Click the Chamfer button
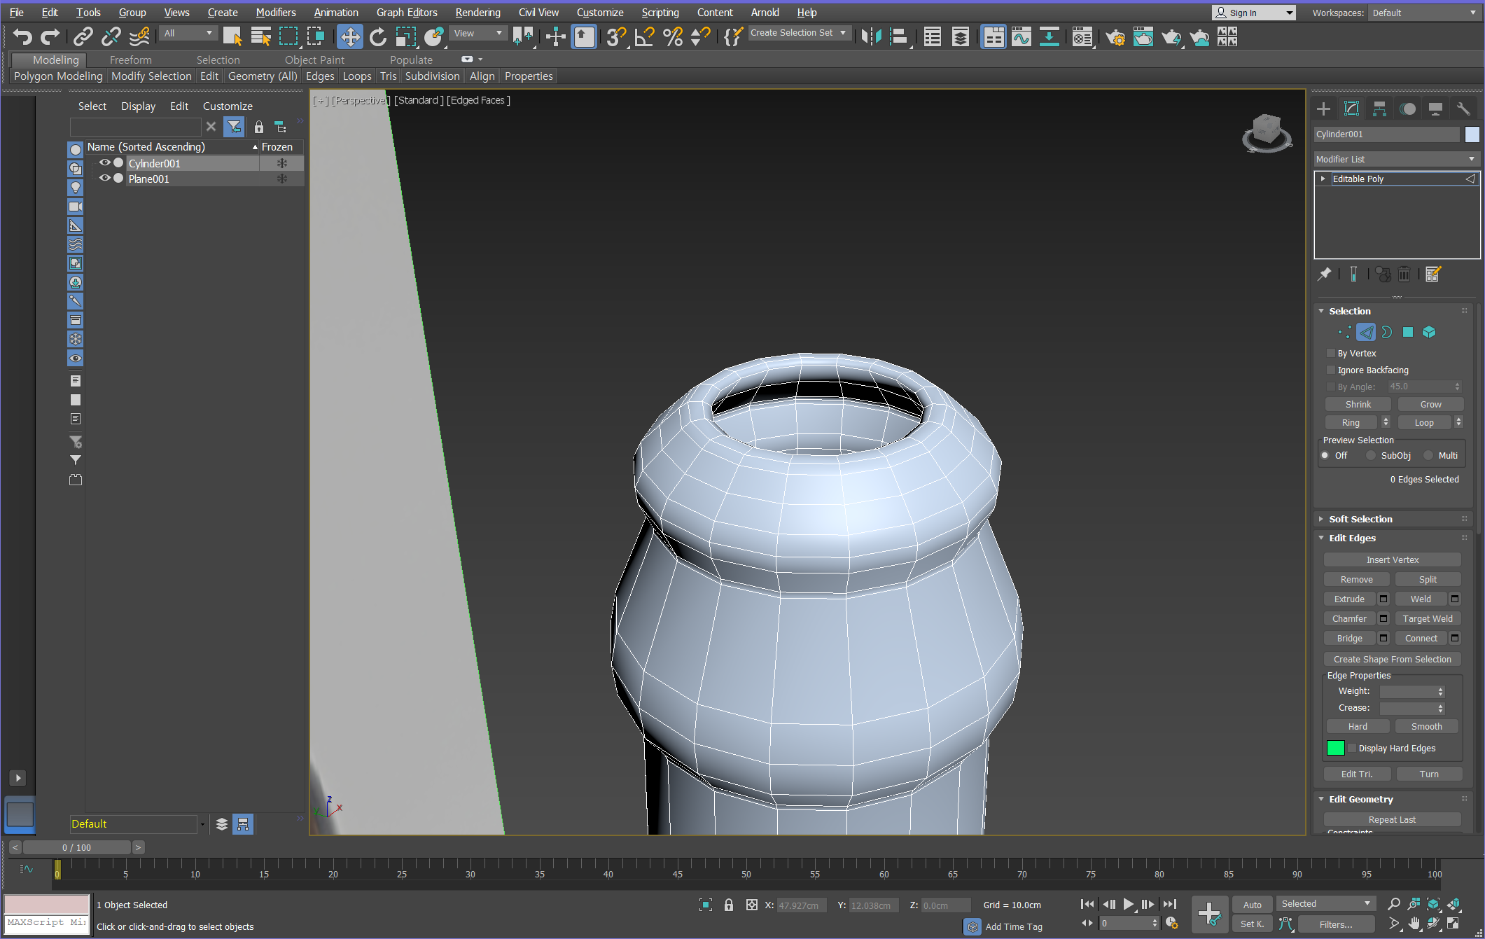The image size is (1485, 939). [1349, 618]
